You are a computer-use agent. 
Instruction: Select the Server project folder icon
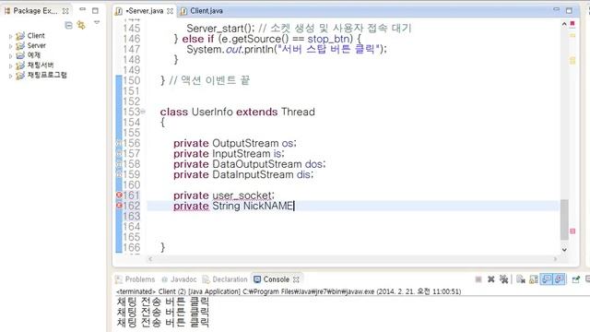click(x=20, y=45)
